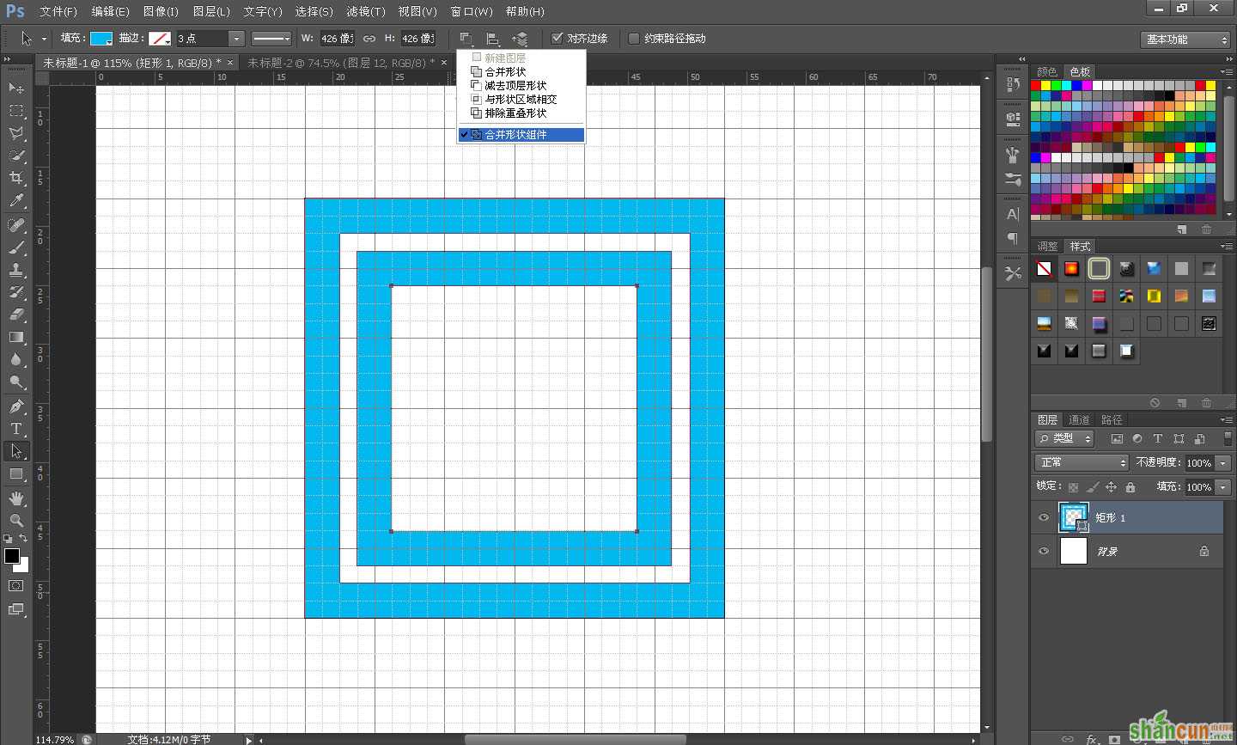Toggle lock position icon
Screen dimensions: 1237x745
pyautogui.click(x=1111, y=487)
